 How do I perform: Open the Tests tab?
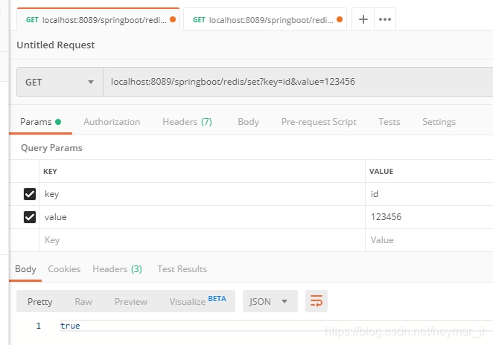[x=389, y=122]
